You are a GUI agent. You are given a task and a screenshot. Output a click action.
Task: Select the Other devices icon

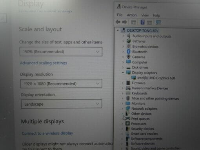tap(127, 113)
